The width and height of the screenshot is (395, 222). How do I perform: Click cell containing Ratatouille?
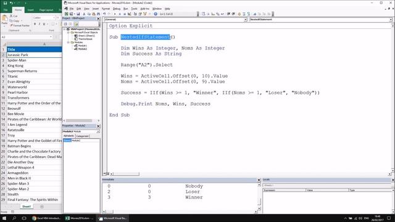[35, 130]
